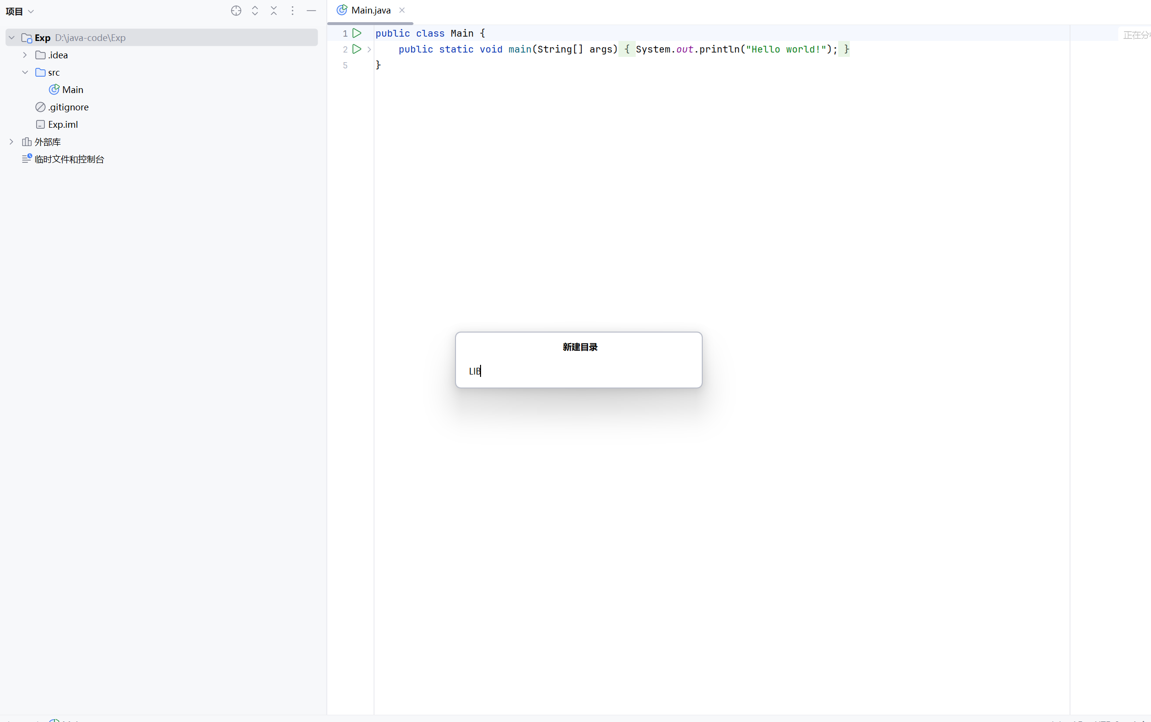
Task: Expand the 外部库 node
Action: (12, 142)
